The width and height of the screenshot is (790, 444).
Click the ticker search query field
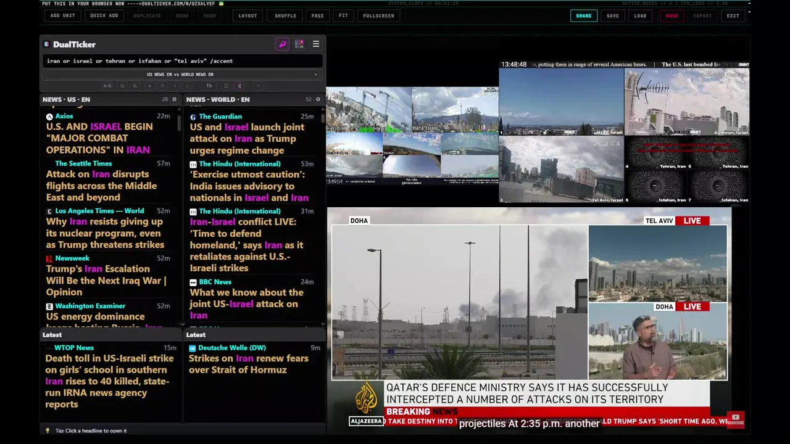pos(182,61)
